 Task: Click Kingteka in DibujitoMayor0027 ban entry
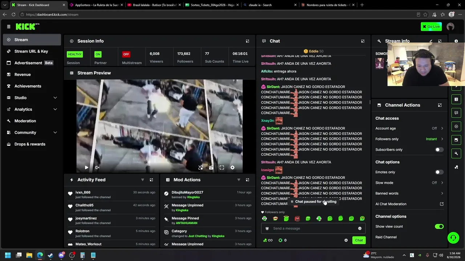pos(194,197)
